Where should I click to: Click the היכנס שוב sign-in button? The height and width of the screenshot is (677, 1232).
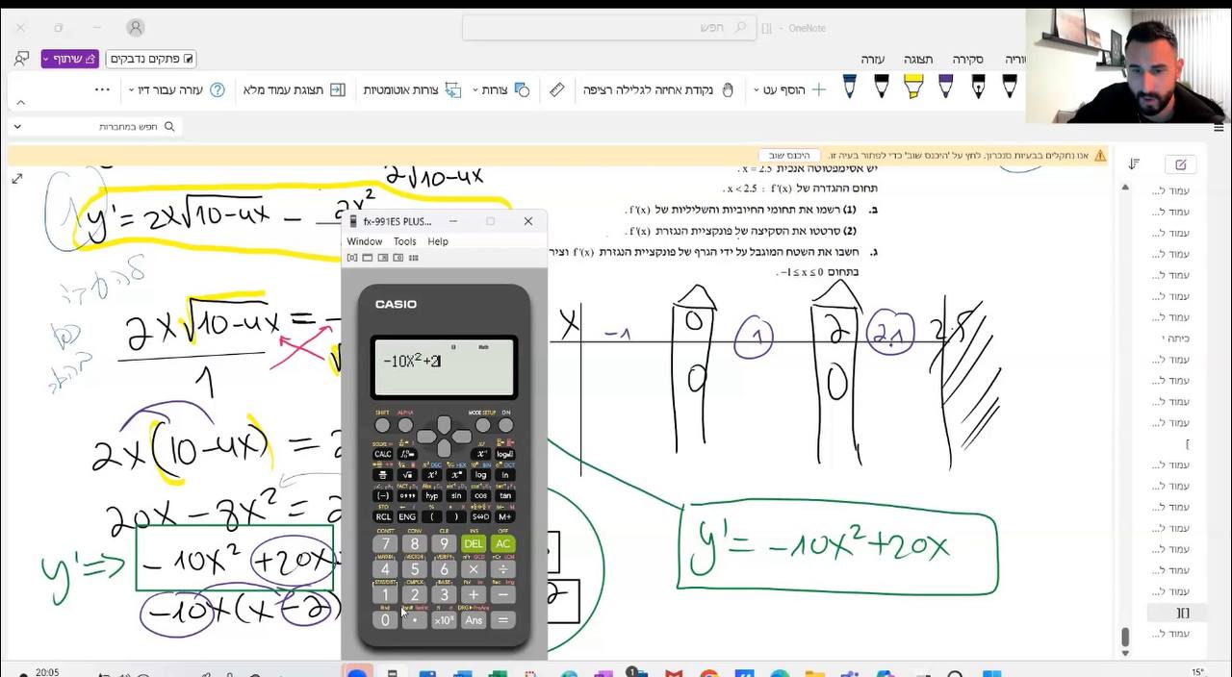[x=789, y=155]
